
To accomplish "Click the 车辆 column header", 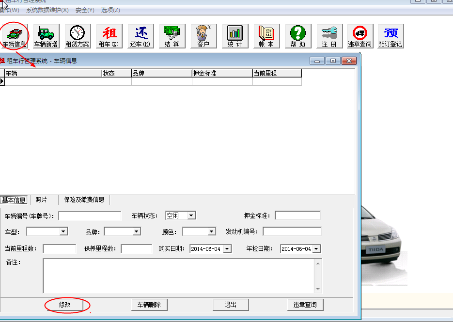I will pos(53,73).
